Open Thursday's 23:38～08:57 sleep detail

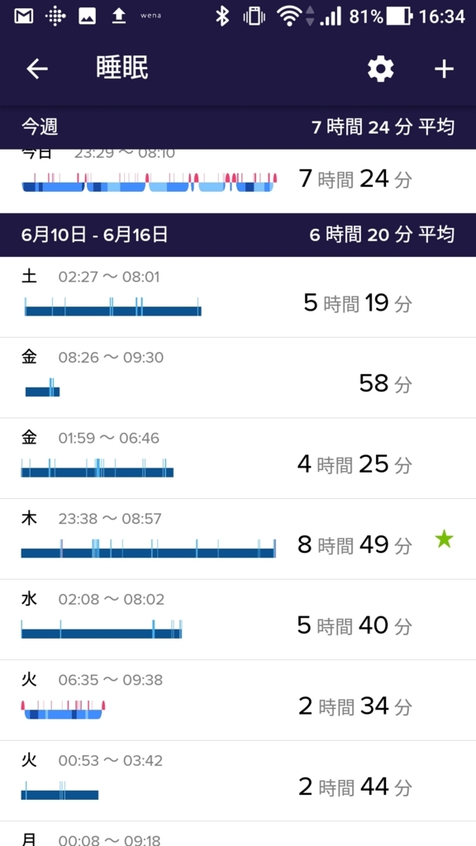click(x=238, y=537)
